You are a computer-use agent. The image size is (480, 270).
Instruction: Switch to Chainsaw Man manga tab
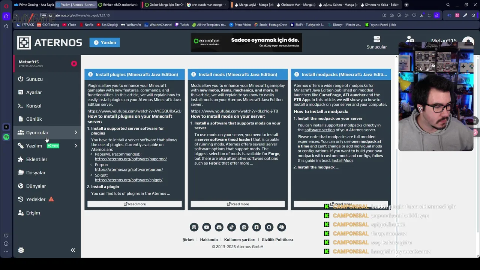click(295, 5)
